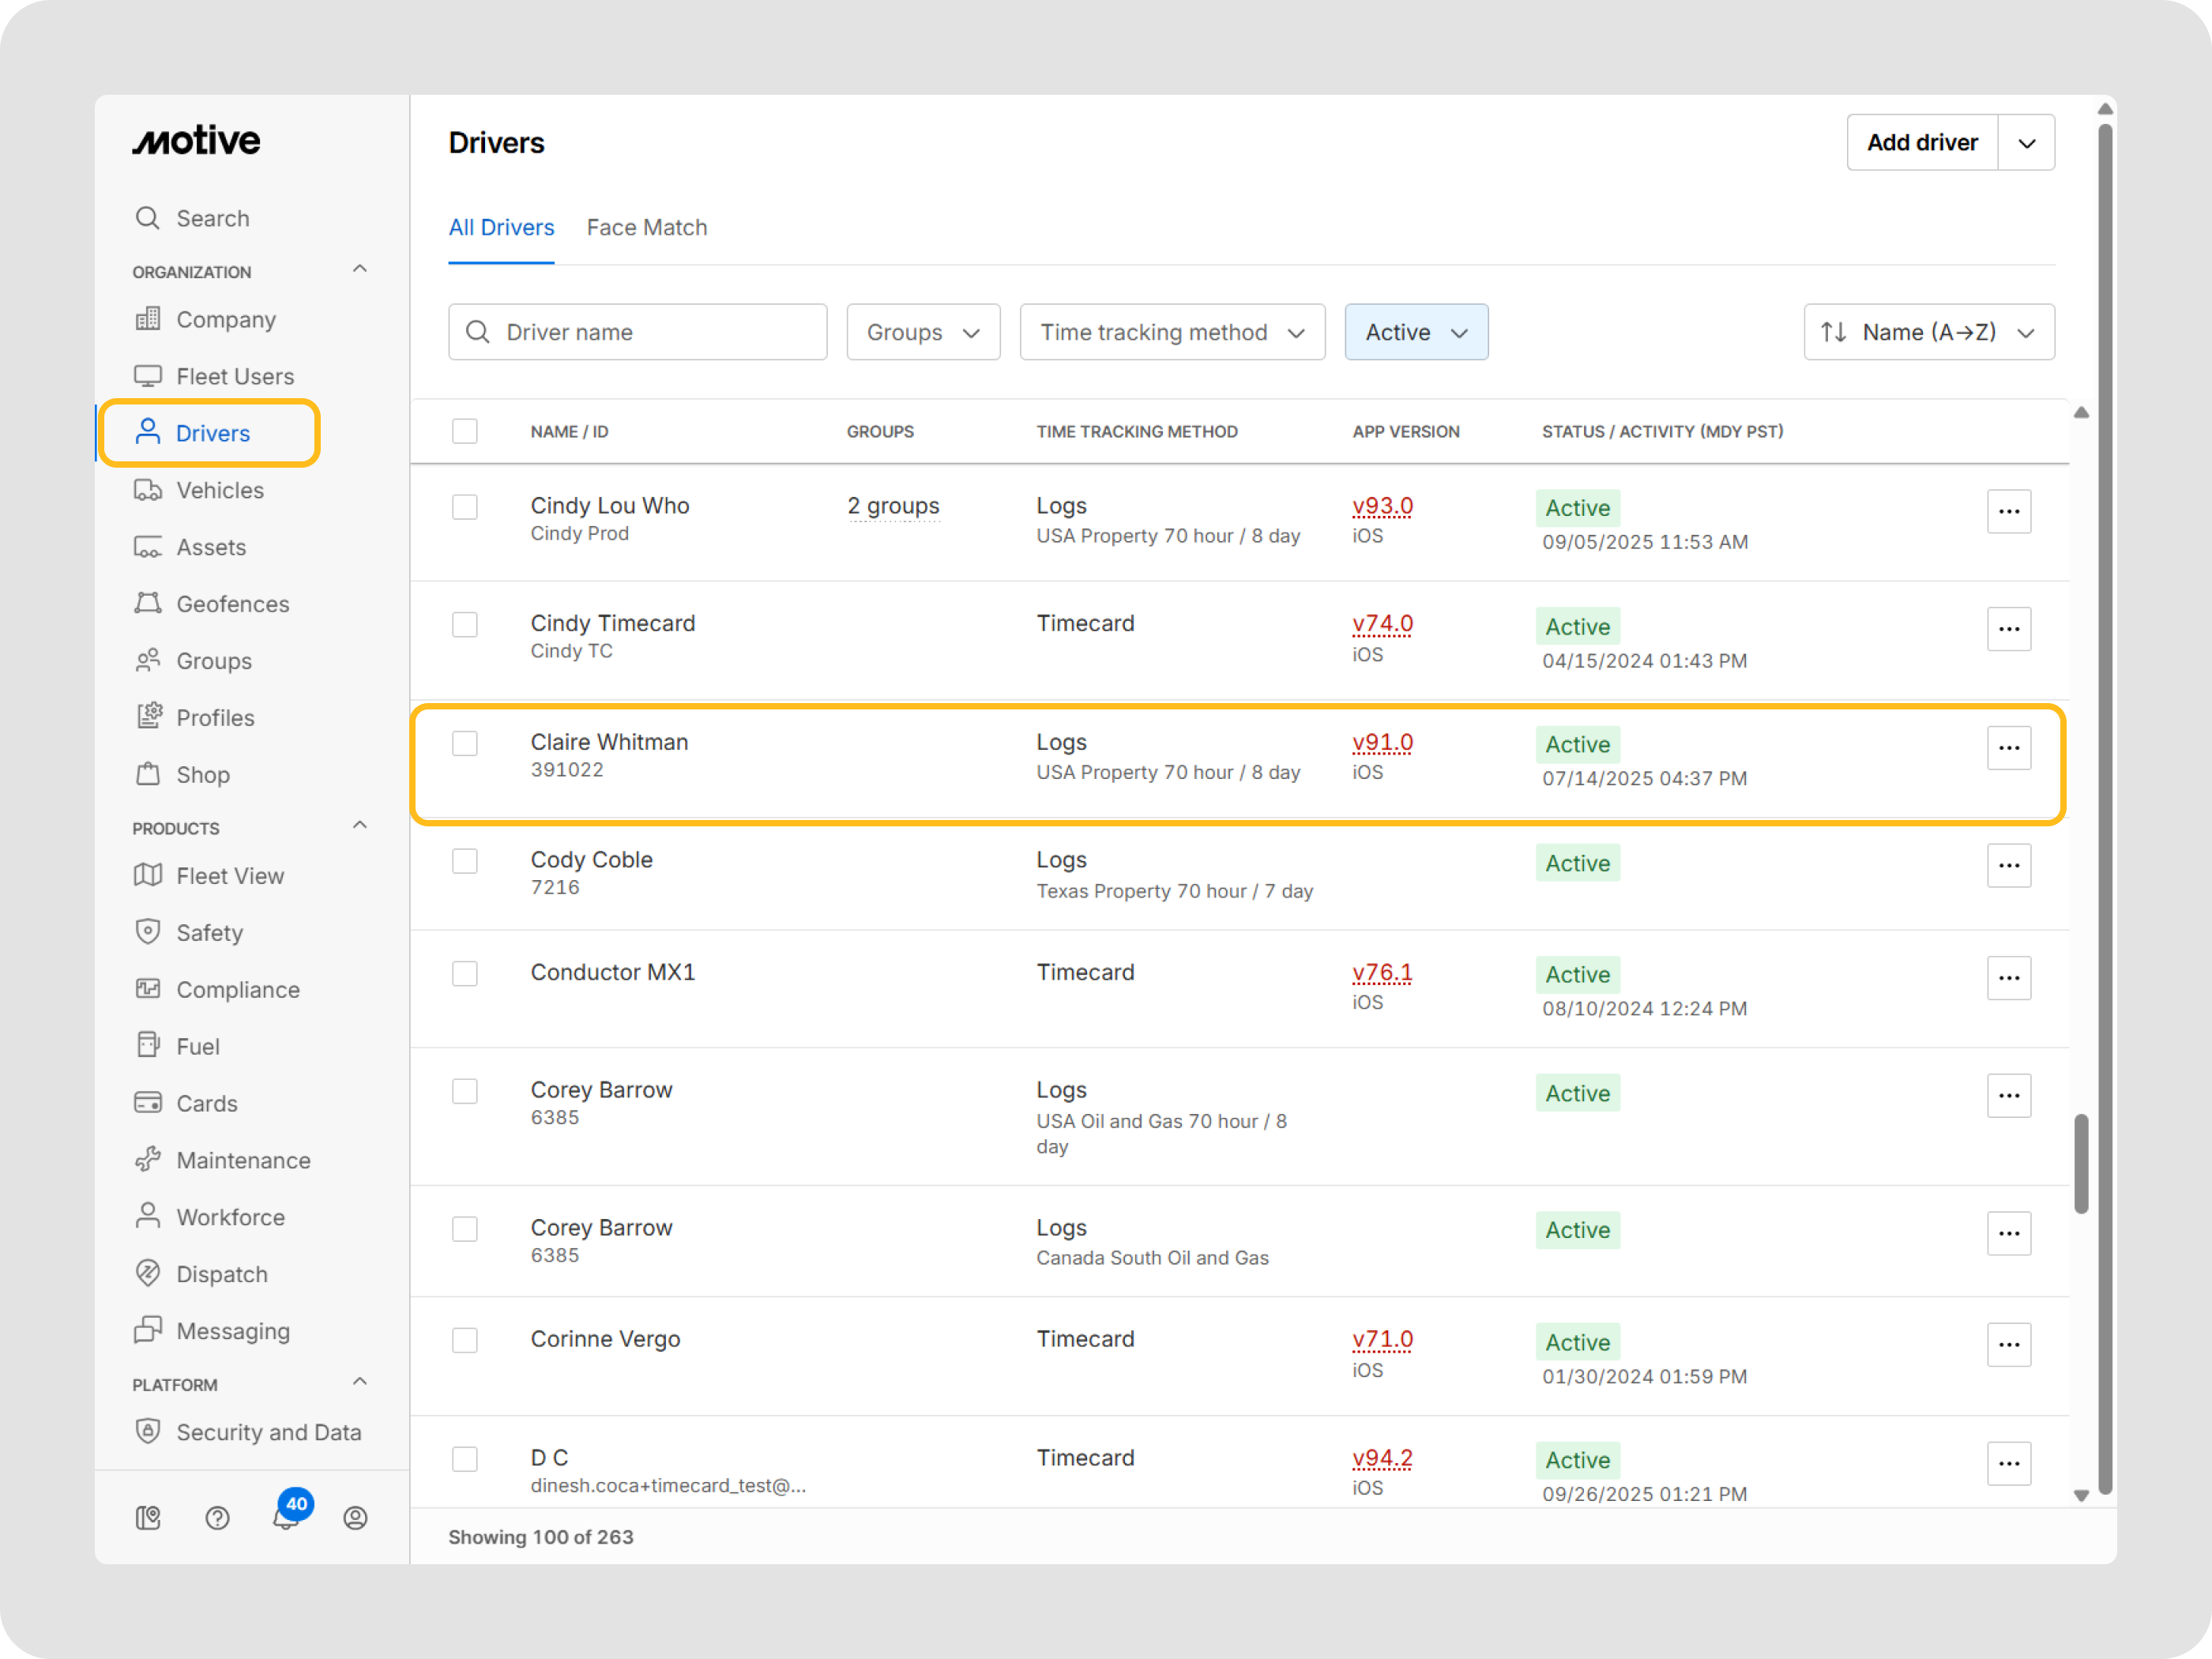Open the notifications bell icon
The image size is (2212, 1659).
[285, 1518]
